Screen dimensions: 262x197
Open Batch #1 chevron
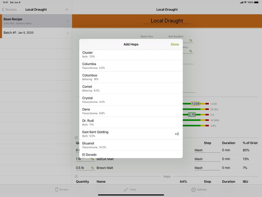coord(68,33)
